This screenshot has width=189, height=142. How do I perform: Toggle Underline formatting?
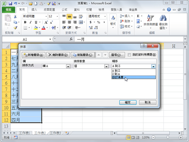[x=36, y=22]
